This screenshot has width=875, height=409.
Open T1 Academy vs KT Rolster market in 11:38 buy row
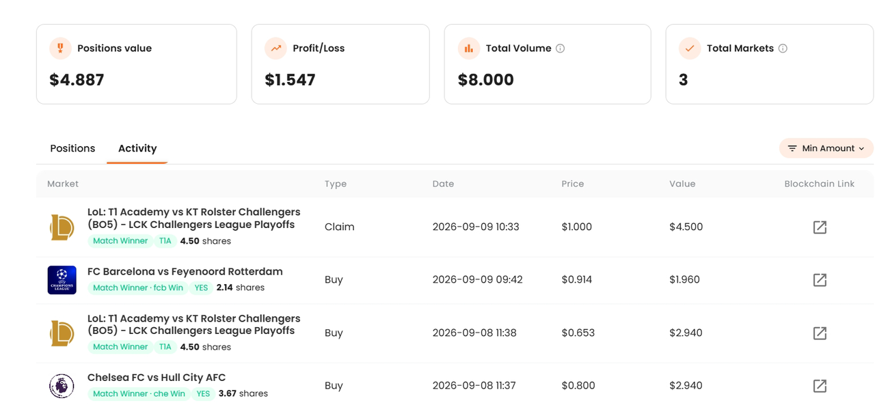194,324
